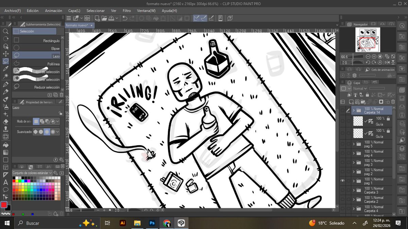
Task: Select the Zoom magnifier tool
Action: [5, 31]
